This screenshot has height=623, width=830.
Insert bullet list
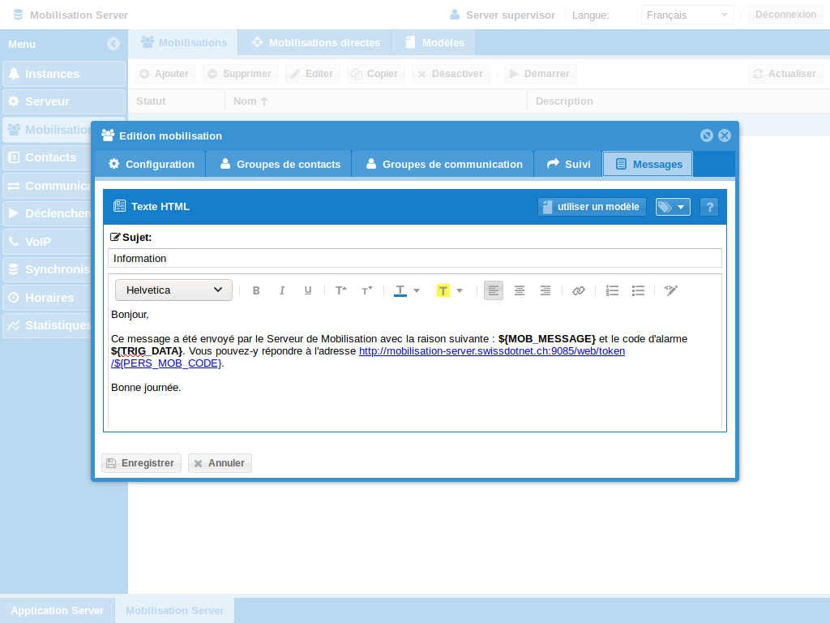pos(638,290)
